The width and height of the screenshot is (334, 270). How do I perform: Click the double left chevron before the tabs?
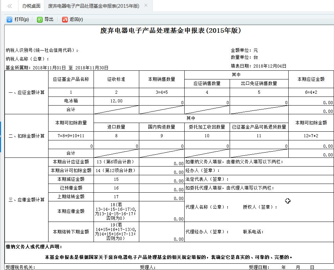9,6
